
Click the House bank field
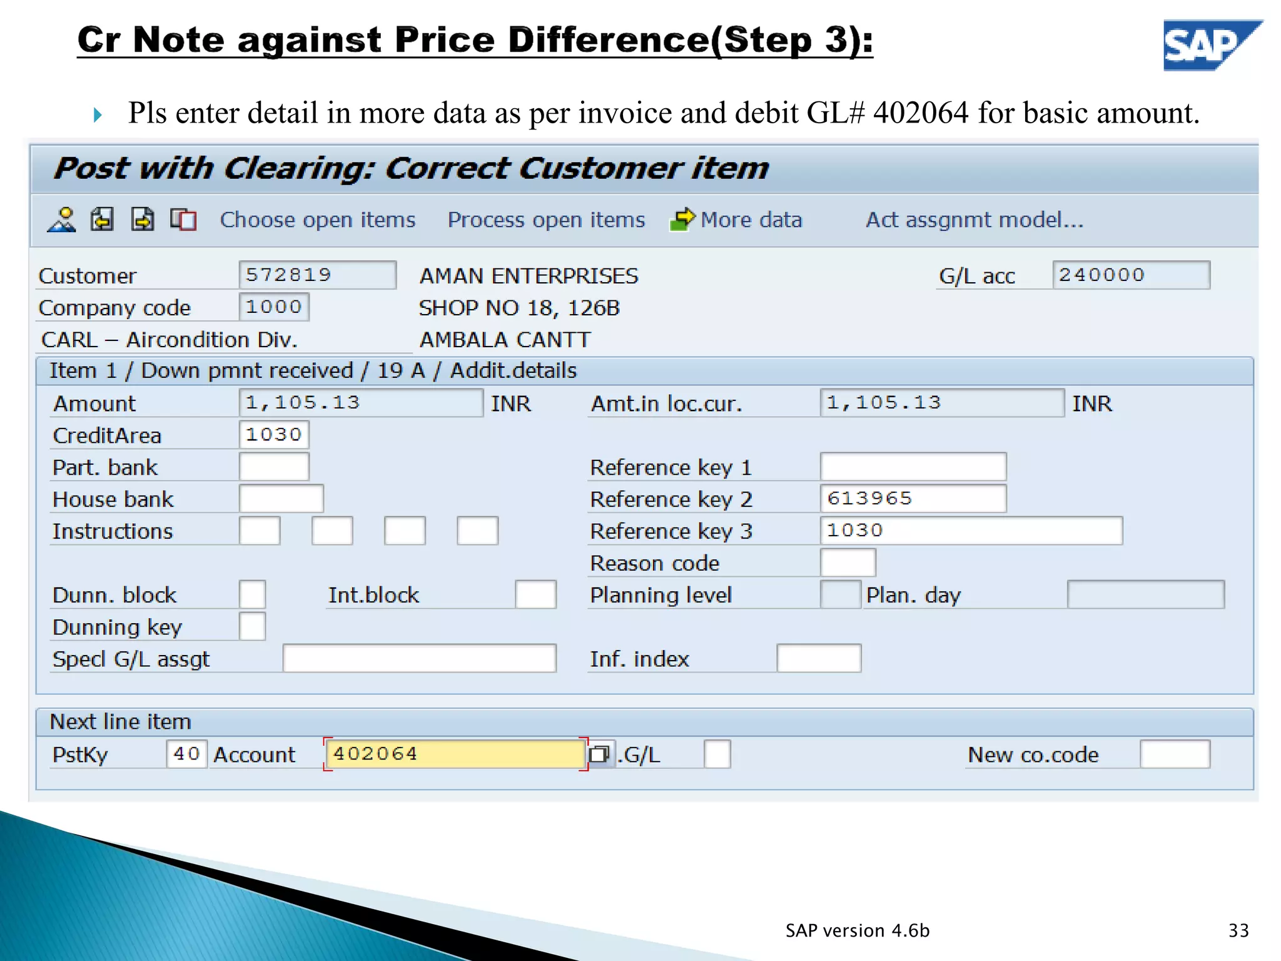pos(281,499)
